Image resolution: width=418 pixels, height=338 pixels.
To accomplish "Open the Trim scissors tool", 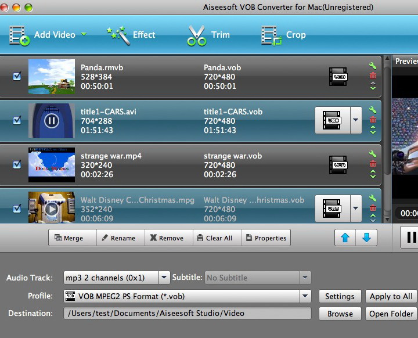I will (208, 35).
